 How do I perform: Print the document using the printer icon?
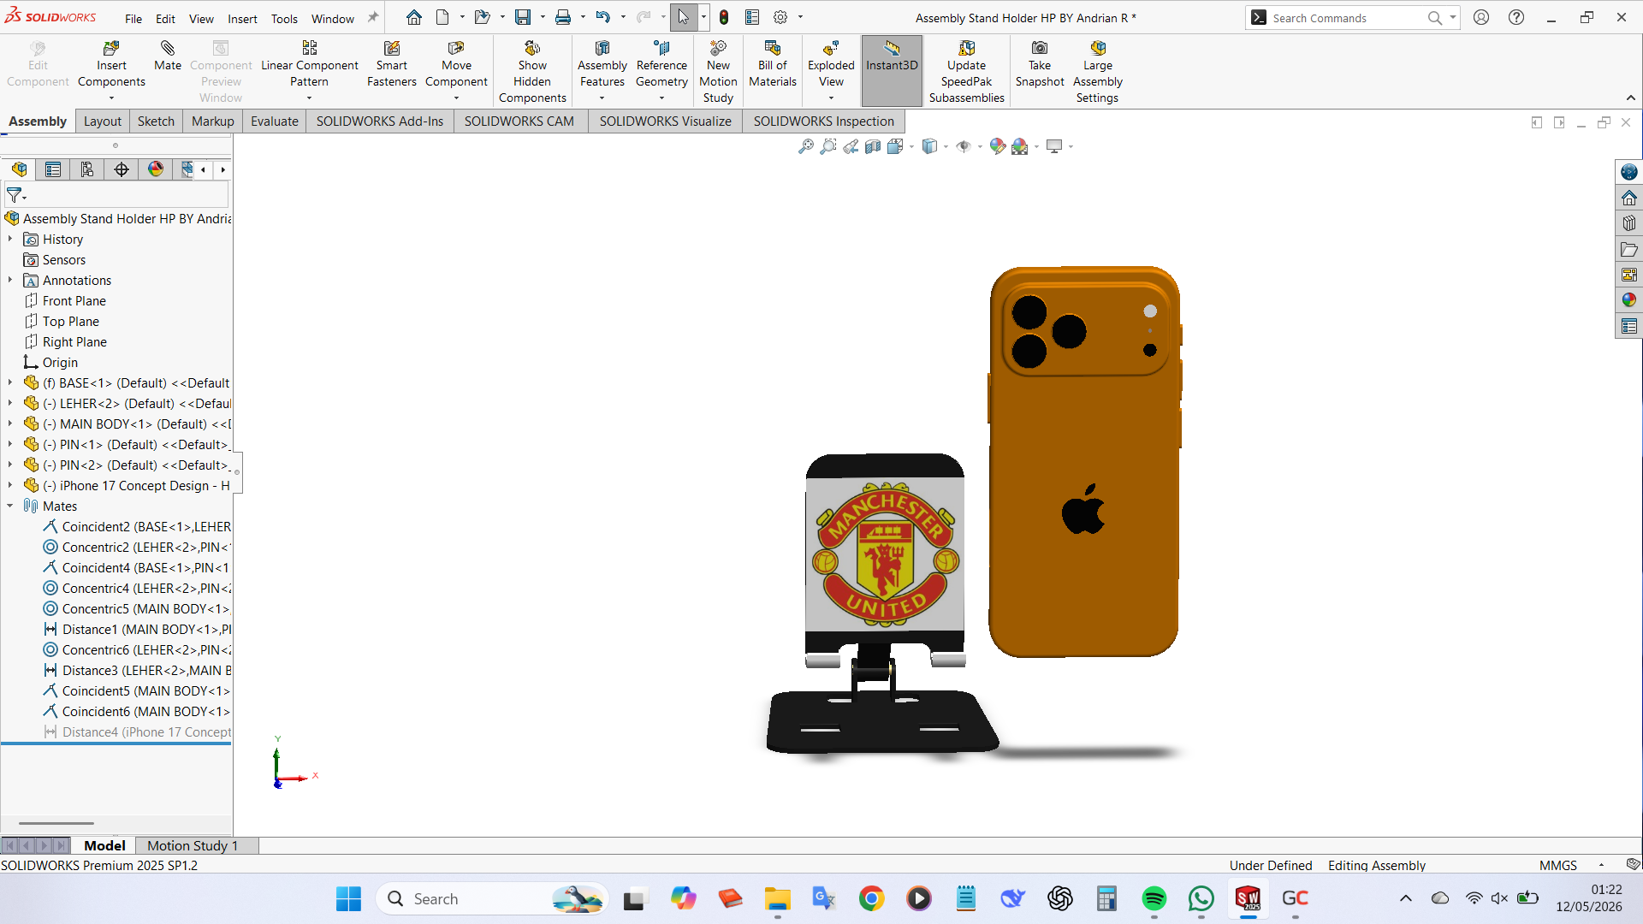[x=563, y=17]
